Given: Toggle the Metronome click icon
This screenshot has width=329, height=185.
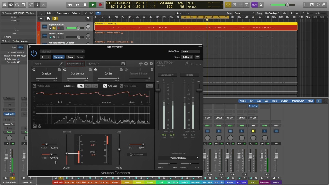Looking at the screenshot, I should tap(260, 5).
